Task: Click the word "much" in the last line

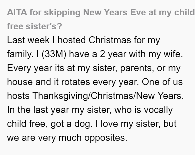Action: click(x=70, y=138)
